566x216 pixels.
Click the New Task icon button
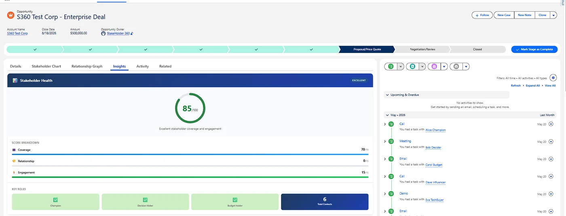point(391,66)
